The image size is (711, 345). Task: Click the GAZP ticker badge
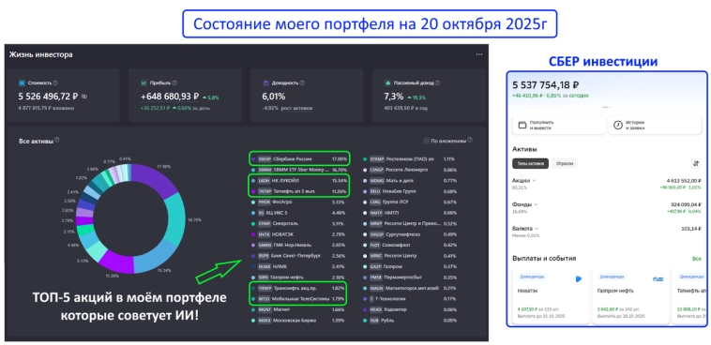point(376,266)
